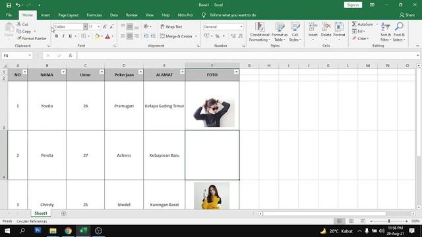Click the Undo arrow icon
422x237 pixels.
point(18,5)
